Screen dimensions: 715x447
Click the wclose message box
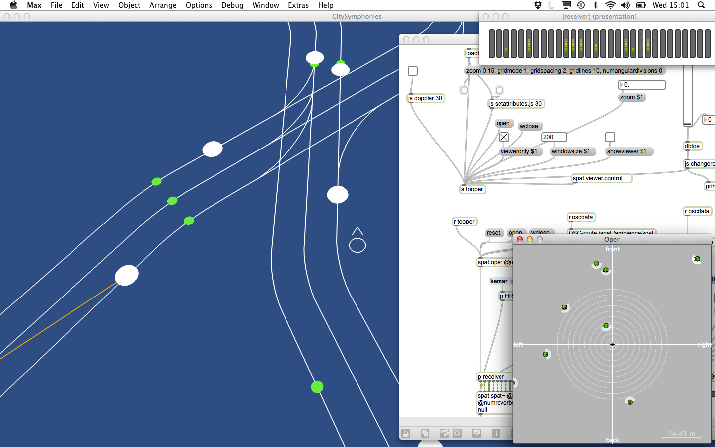tap(529, 126)
